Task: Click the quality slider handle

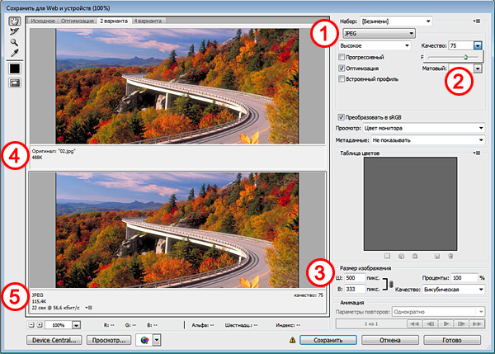Action: (465, 57)
